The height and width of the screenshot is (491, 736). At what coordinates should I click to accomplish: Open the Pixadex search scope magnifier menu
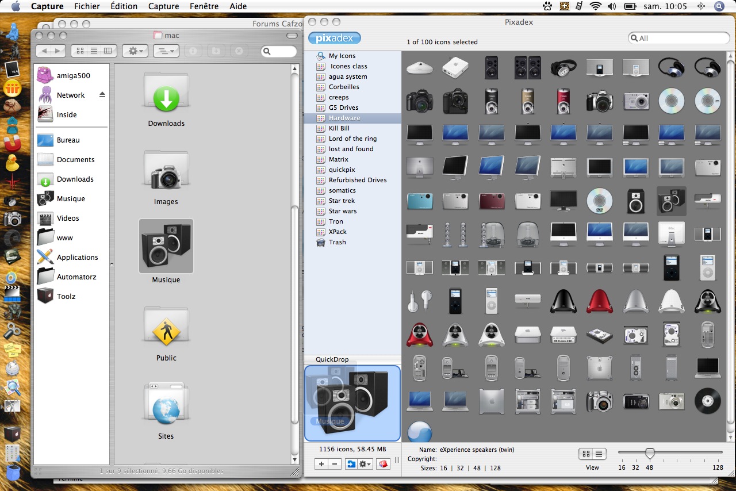[634, 39]
